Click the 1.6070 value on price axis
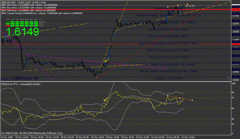 [x=235, y=24]
